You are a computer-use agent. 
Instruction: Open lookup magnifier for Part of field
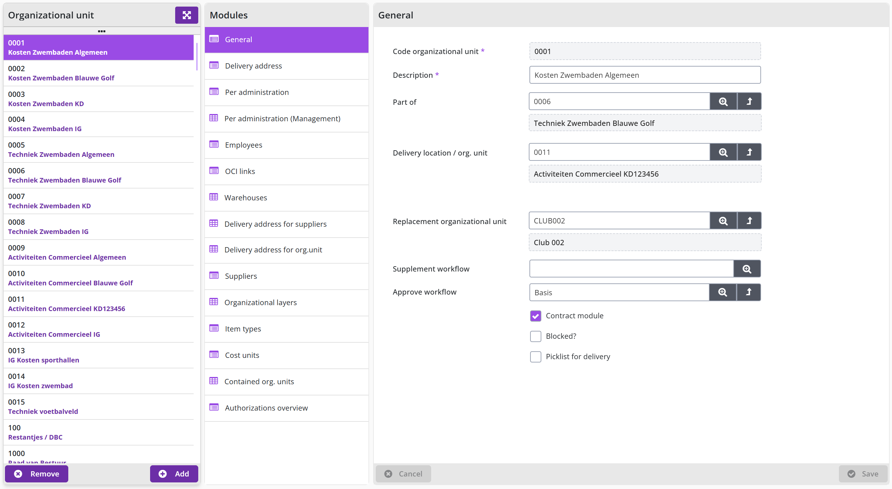(723, 101)
